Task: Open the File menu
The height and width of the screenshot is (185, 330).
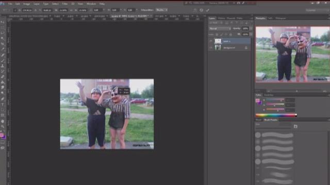Action: pyautogui.click(x=10, y=4)
